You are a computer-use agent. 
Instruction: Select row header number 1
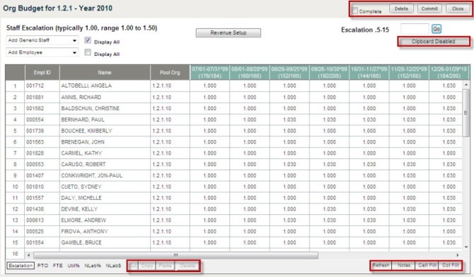[x=15, y=86]
